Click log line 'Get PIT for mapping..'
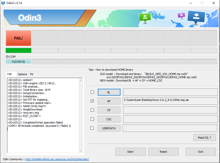This screenshot has width=220, height=163. point(28,100)
